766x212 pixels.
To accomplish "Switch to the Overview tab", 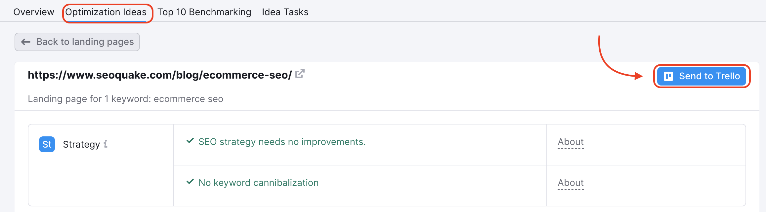I will 34,12.
